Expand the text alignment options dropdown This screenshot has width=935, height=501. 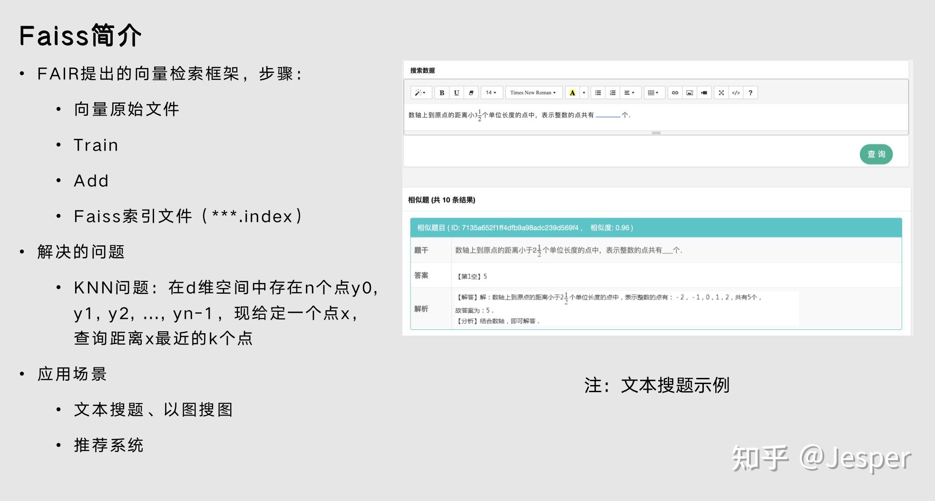click(629, 93)
